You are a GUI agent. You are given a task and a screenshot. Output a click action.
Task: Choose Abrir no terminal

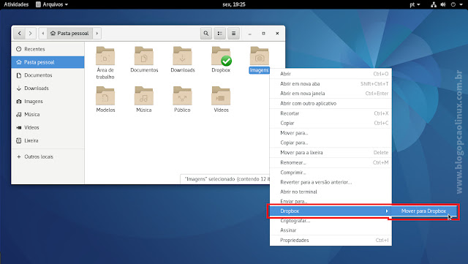[331, 192]
